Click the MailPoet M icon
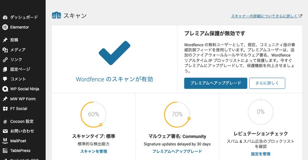This screenshot has width=308, height=160. click(5, 141)
